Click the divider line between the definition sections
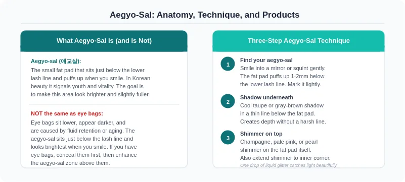The height and width of the screenshot is (182, 405). 104,104
